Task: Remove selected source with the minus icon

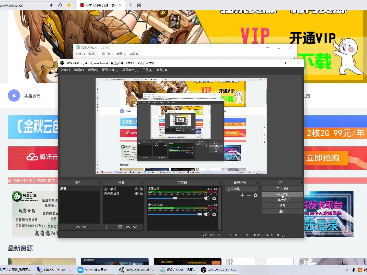Action: tap(113, 227)
